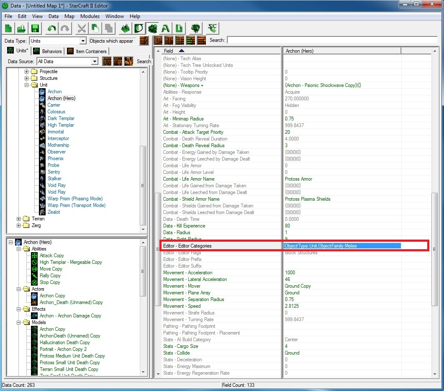
Task: Expand the Terran folder
Action: pyautogui.click(x=19, y=219)
